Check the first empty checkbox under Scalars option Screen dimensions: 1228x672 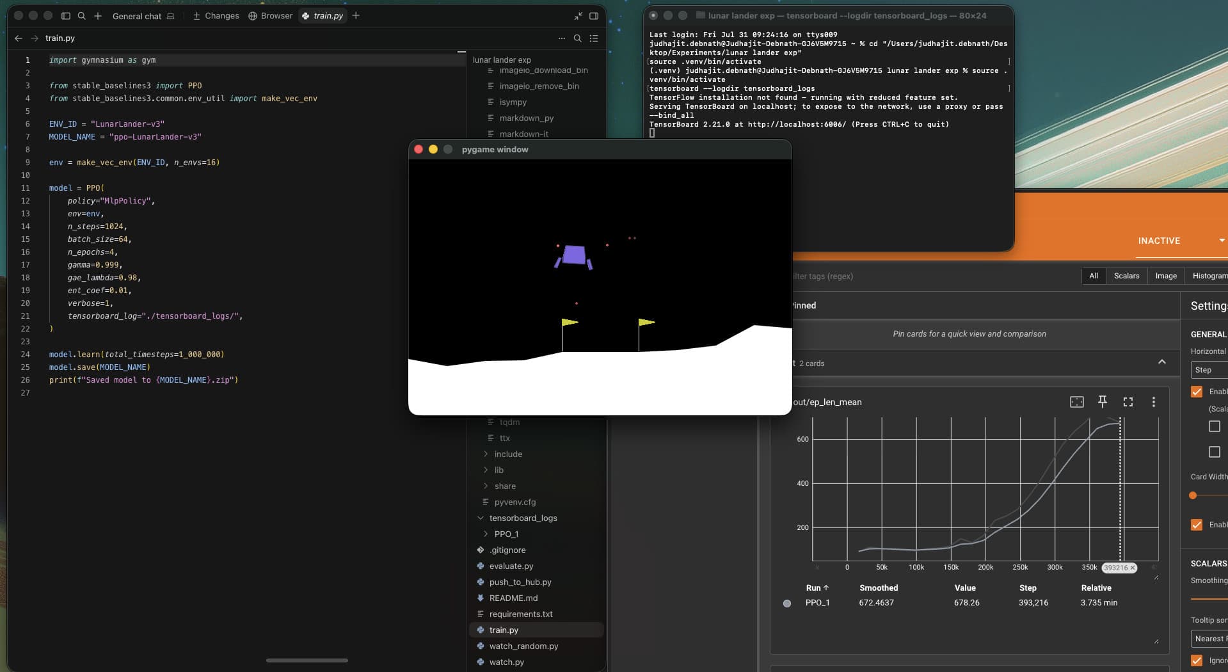[x=1215, y=426]
